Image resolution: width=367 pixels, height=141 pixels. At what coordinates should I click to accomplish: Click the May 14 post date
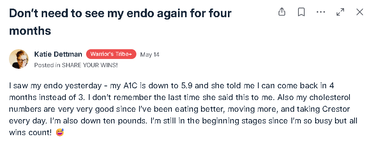[150, 55]
